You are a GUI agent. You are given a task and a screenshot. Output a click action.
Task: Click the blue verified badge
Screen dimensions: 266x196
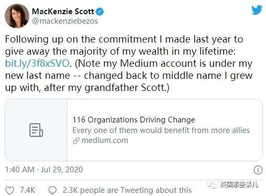pos(100,12)
